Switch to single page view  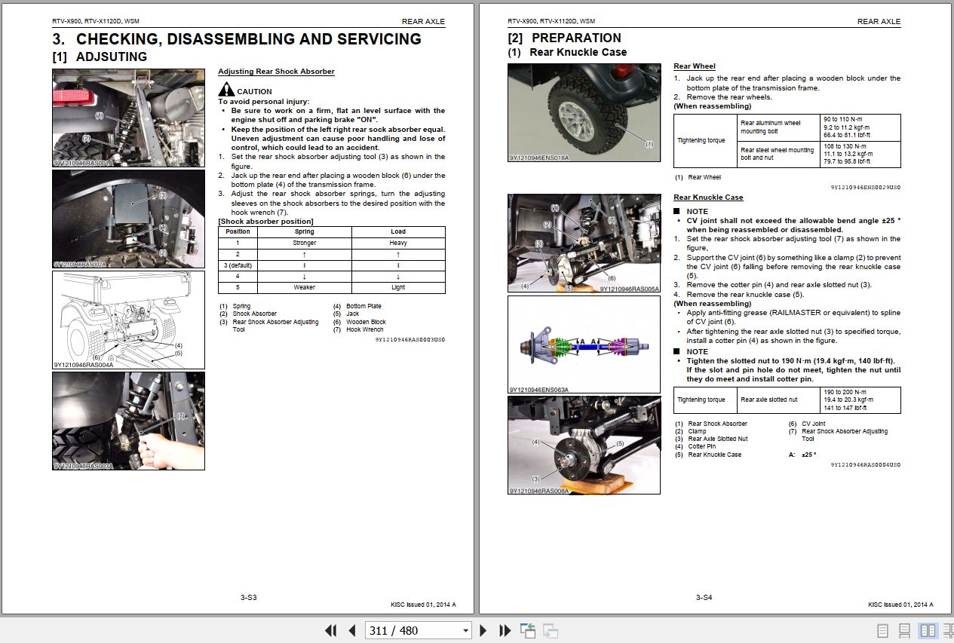(x=882, y=630)
